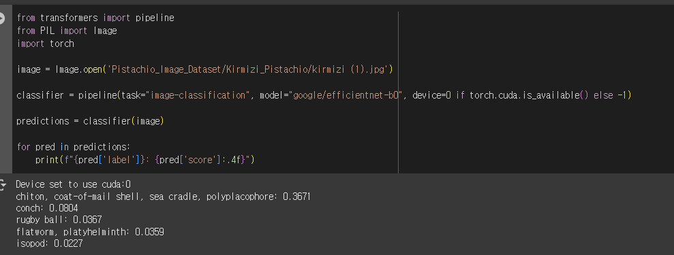Click the "isopod: 0.0227" output line
Screen dimensions: 674x255
point(49,243)
